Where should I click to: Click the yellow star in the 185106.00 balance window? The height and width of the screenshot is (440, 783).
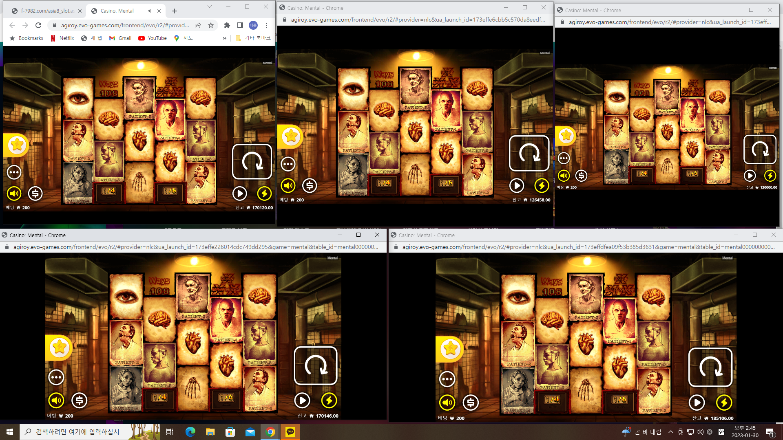click(x=451, y=349)
